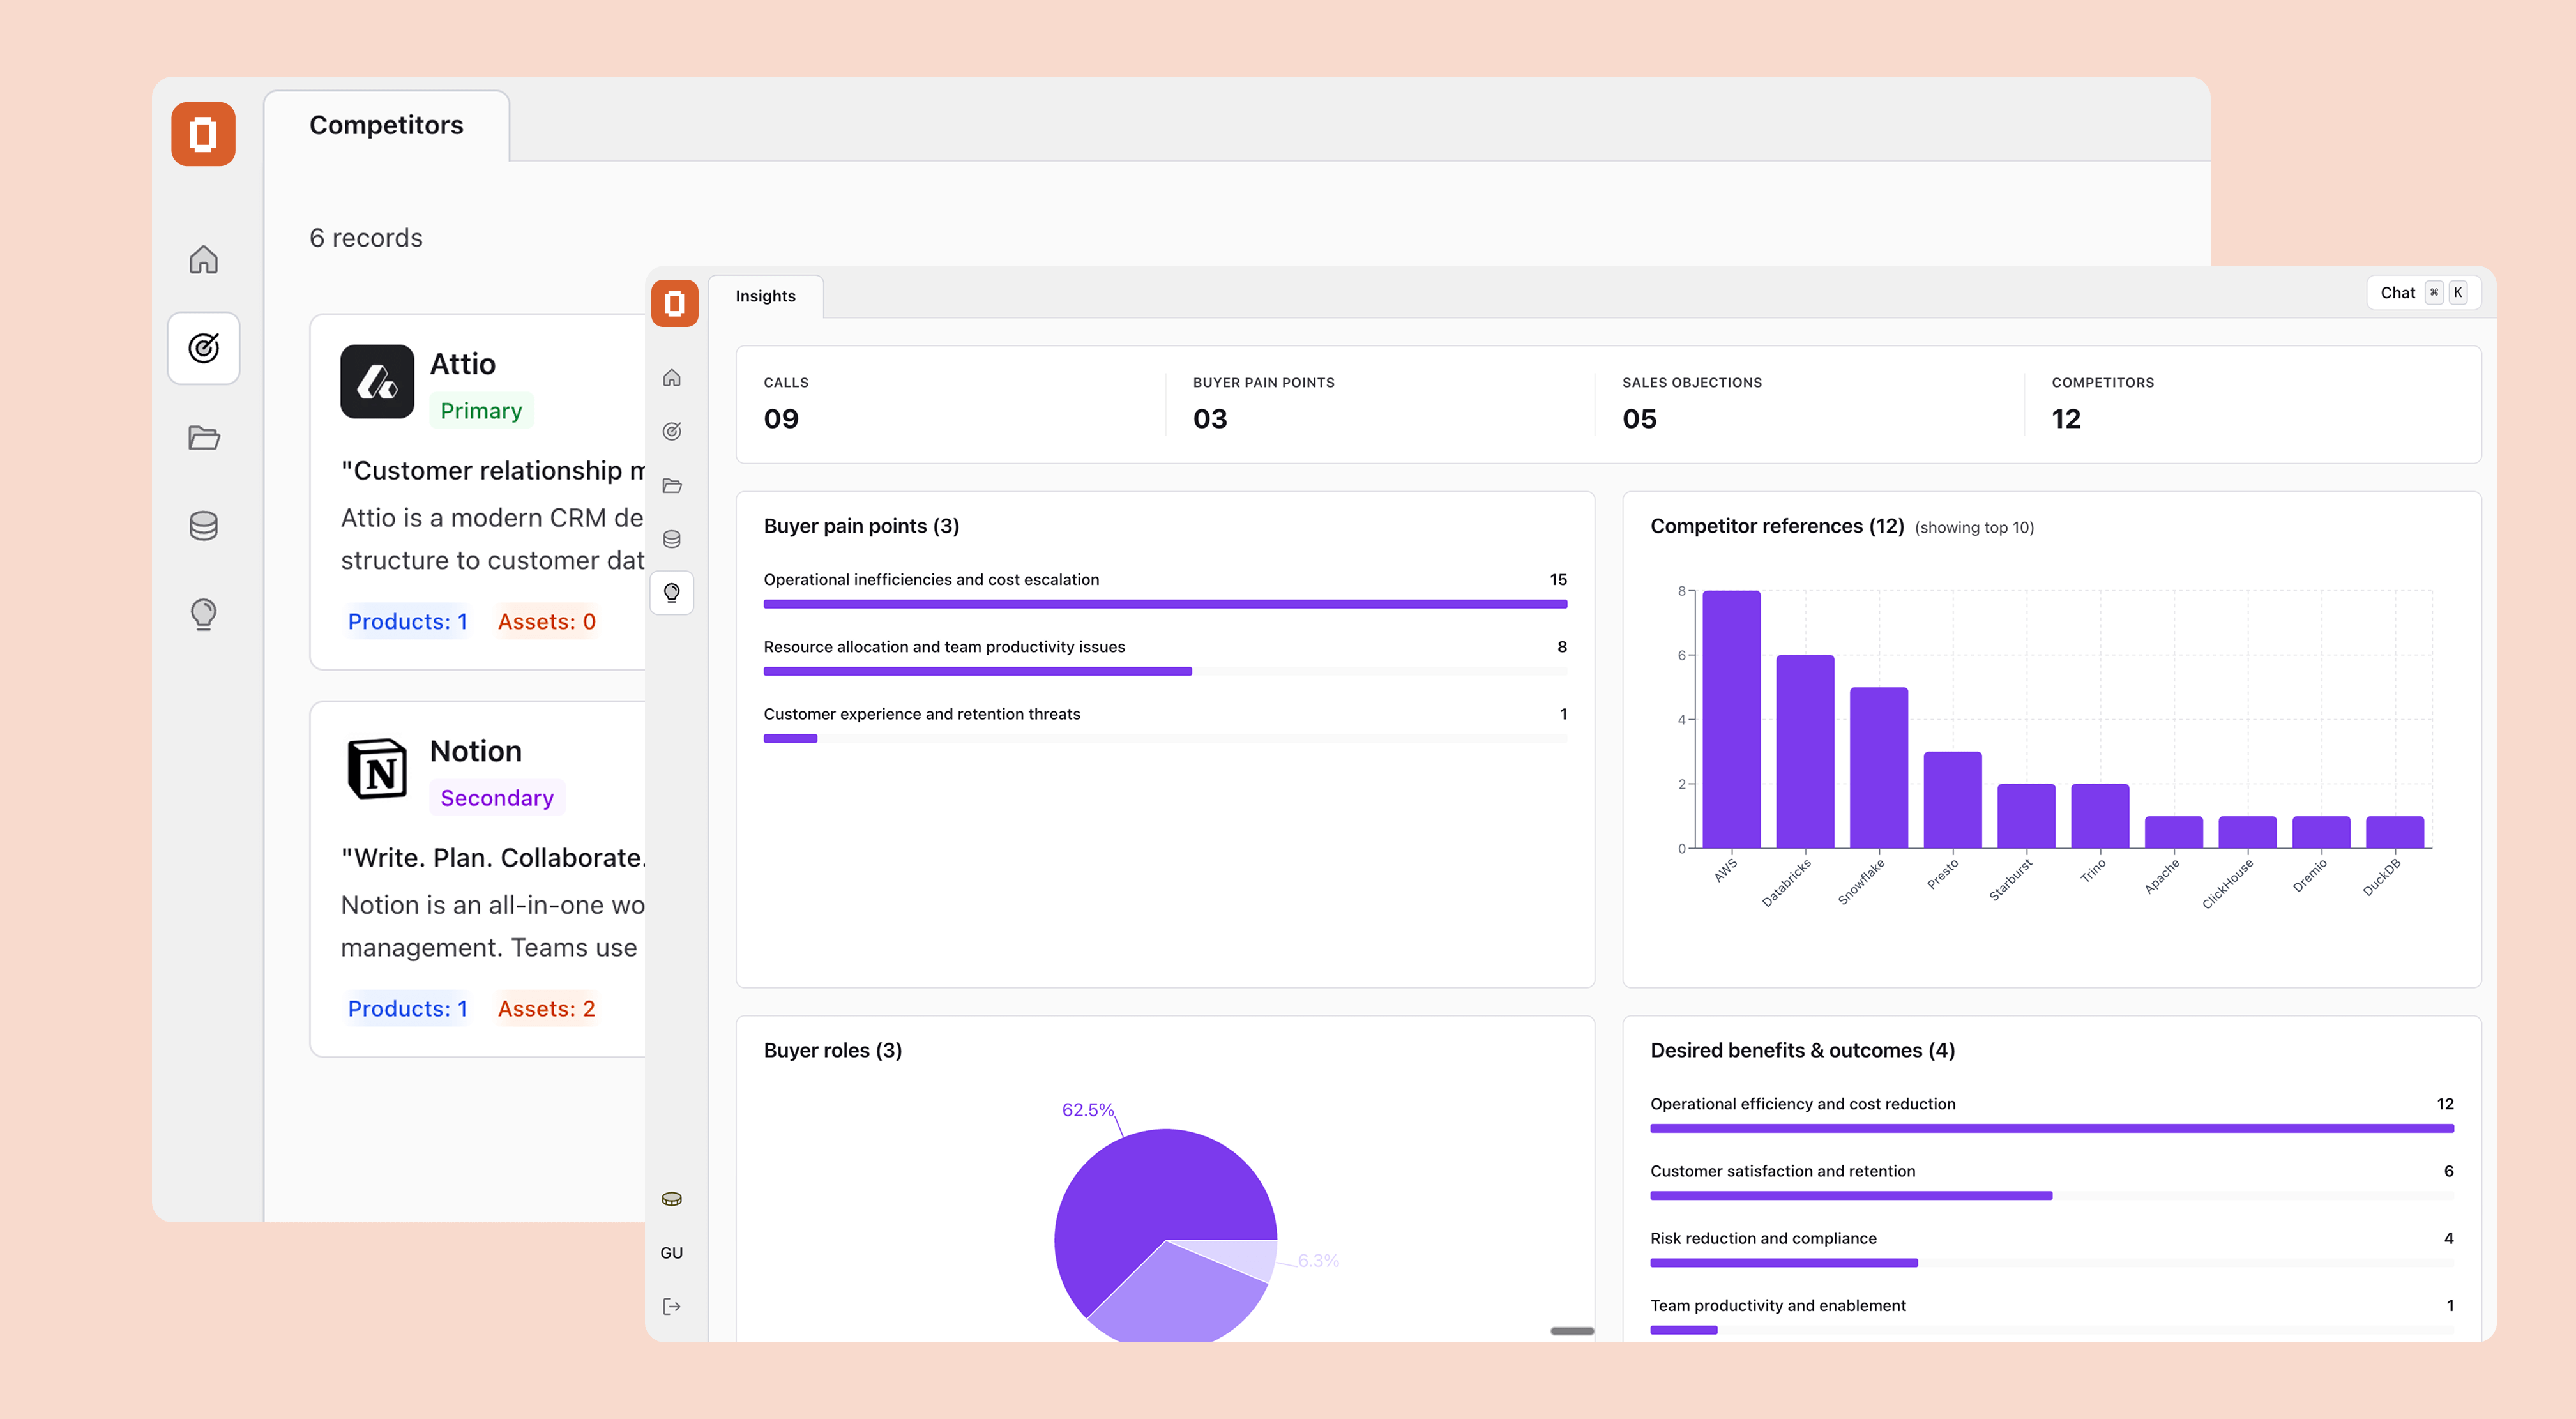The height and width of the screenshot is (1419, 2576).
Task: Select the Notion logo on its card
Action: click(377, 769)
